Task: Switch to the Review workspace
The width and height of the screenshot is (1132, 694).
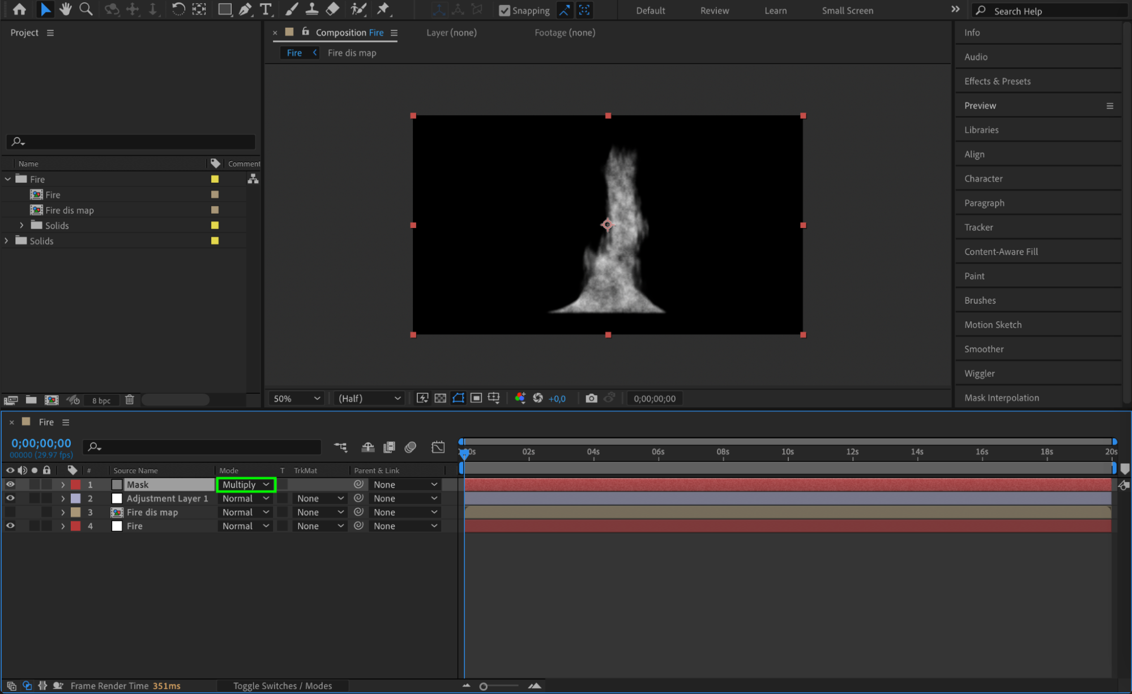Action: (x=714, y=10)
